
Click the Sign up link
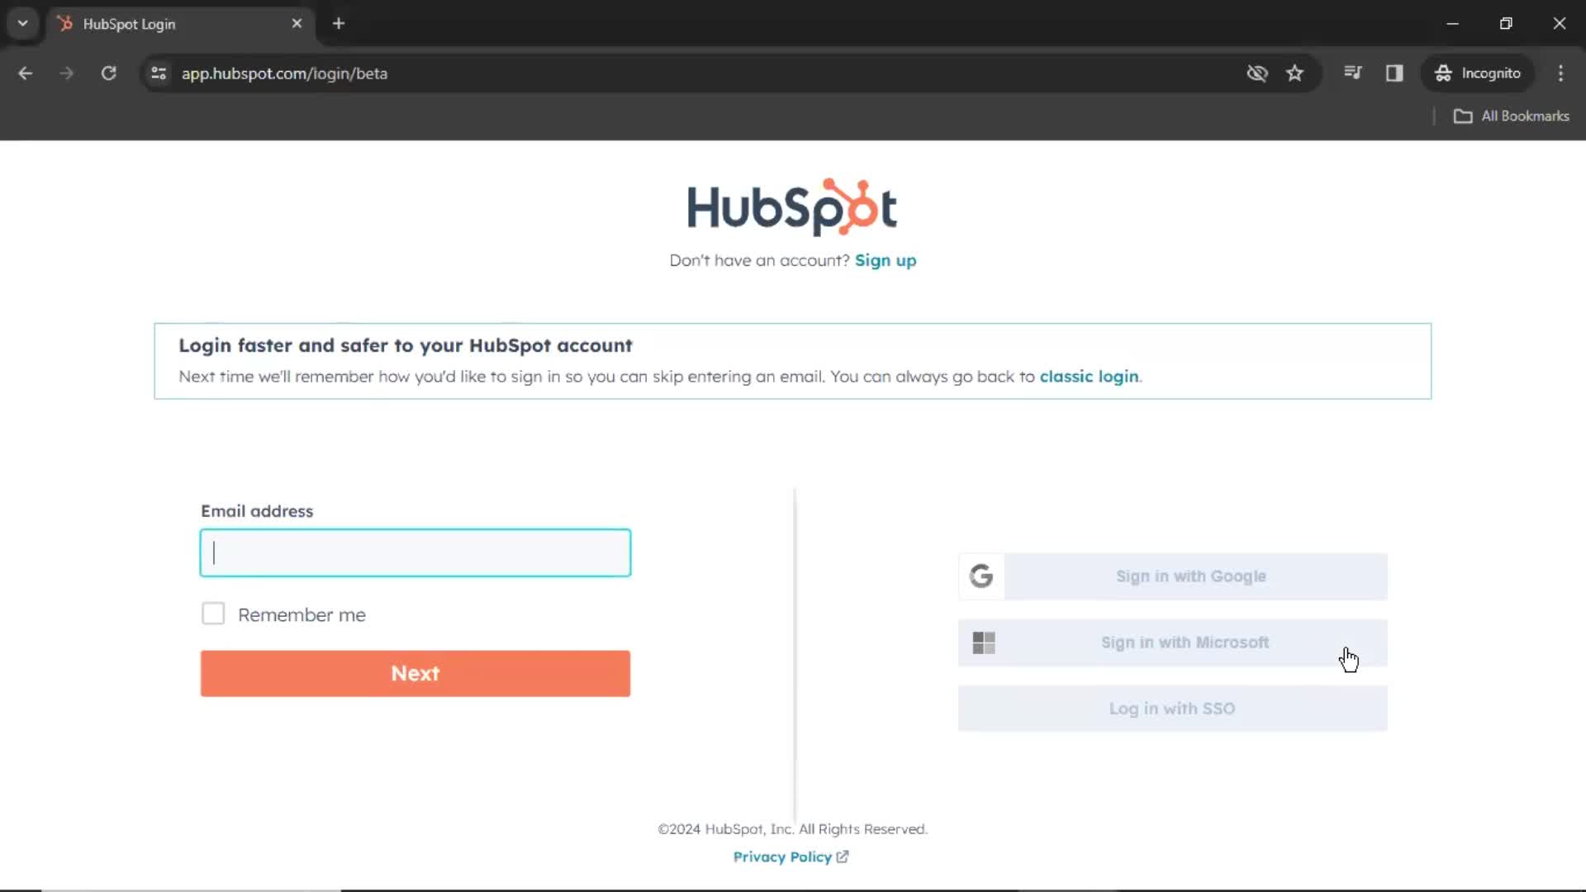pyautogui.click(x=886, y=260)
